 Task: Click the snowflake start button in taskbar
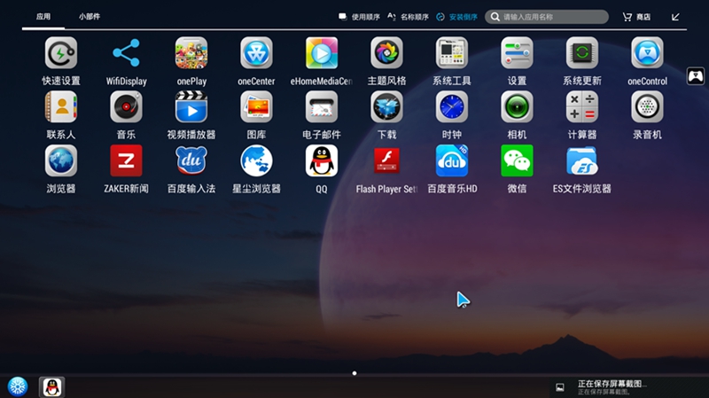(x=18, y=387)
